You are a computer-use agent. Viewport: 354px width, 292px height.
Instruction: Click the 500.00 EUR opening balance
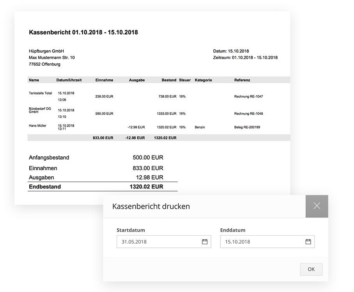[x=148, y=158]
